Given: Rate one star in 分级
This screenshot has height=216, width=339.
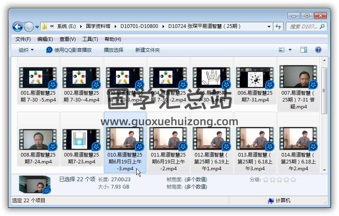Looking at the screenshot, I should click(x=266, y=179).
